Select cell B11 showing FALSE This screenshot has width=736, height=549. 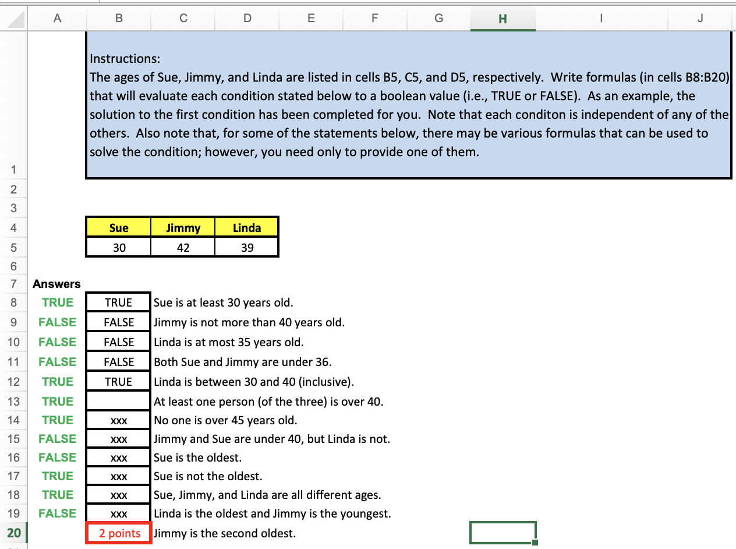119,362
